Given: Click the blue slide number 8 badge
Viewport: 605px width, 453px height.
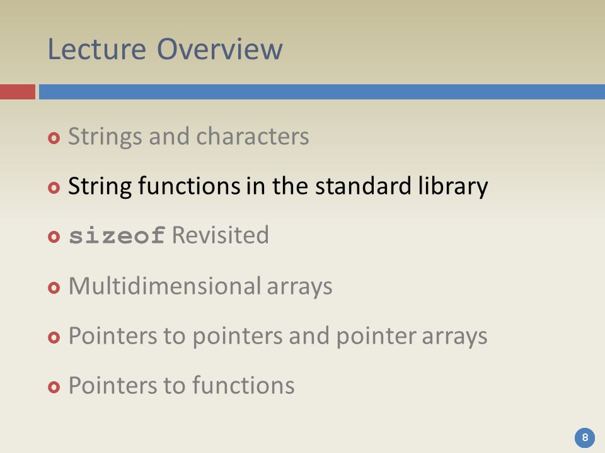Looking at the screenshot, I should (585, 438).
